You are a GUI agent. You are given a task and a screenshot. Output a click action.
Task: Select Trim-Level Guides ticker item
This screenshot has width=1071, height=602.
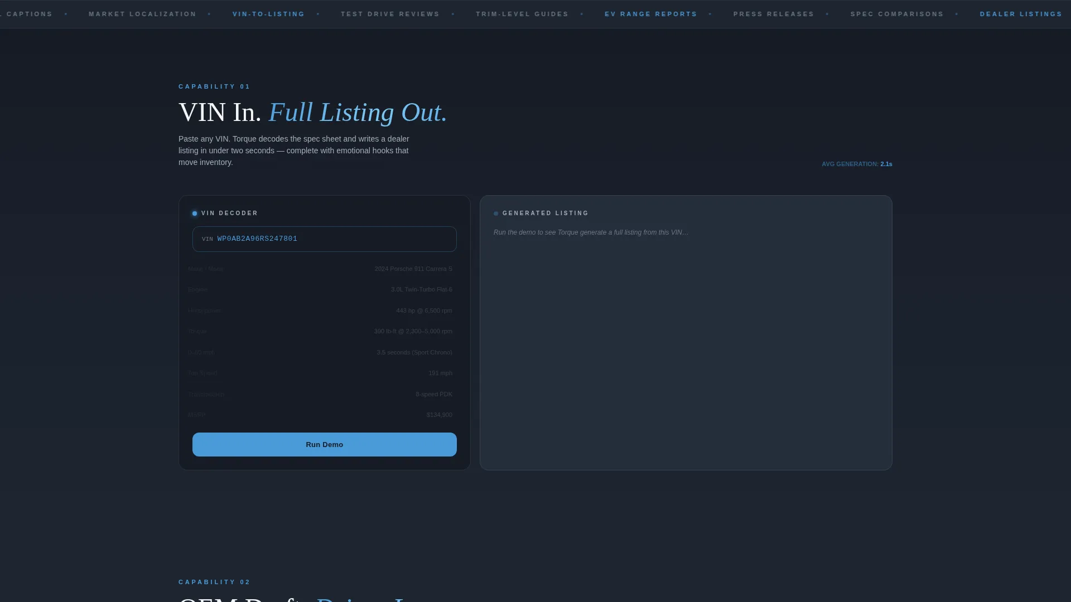tap(522, 14)
